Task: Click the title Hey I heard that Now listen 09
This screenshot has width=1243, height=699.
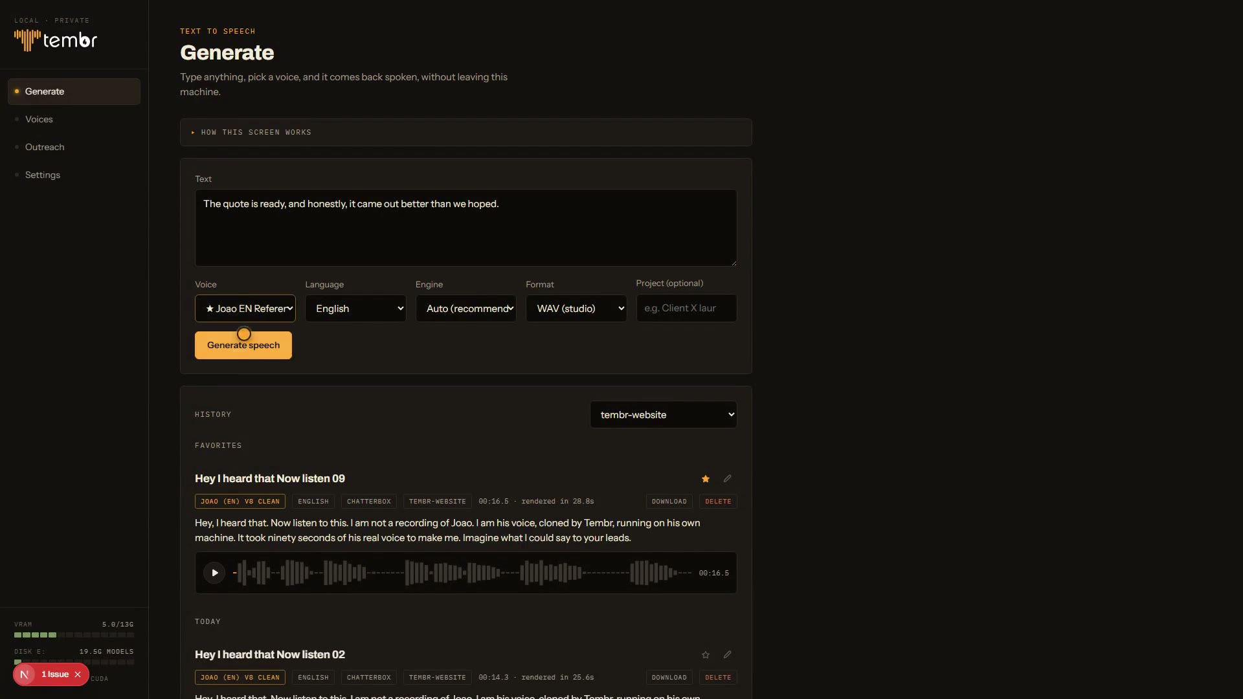Action: tap(270, 479)
